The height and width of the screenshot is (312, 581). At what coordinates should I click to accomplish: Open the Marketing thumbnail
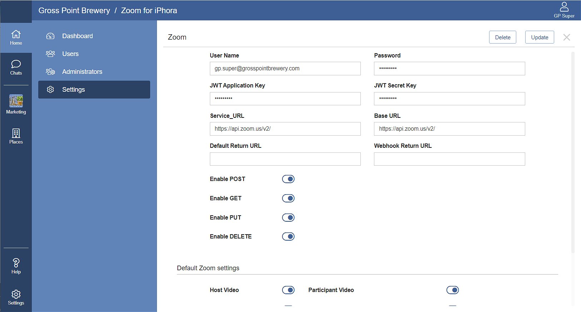16,104
